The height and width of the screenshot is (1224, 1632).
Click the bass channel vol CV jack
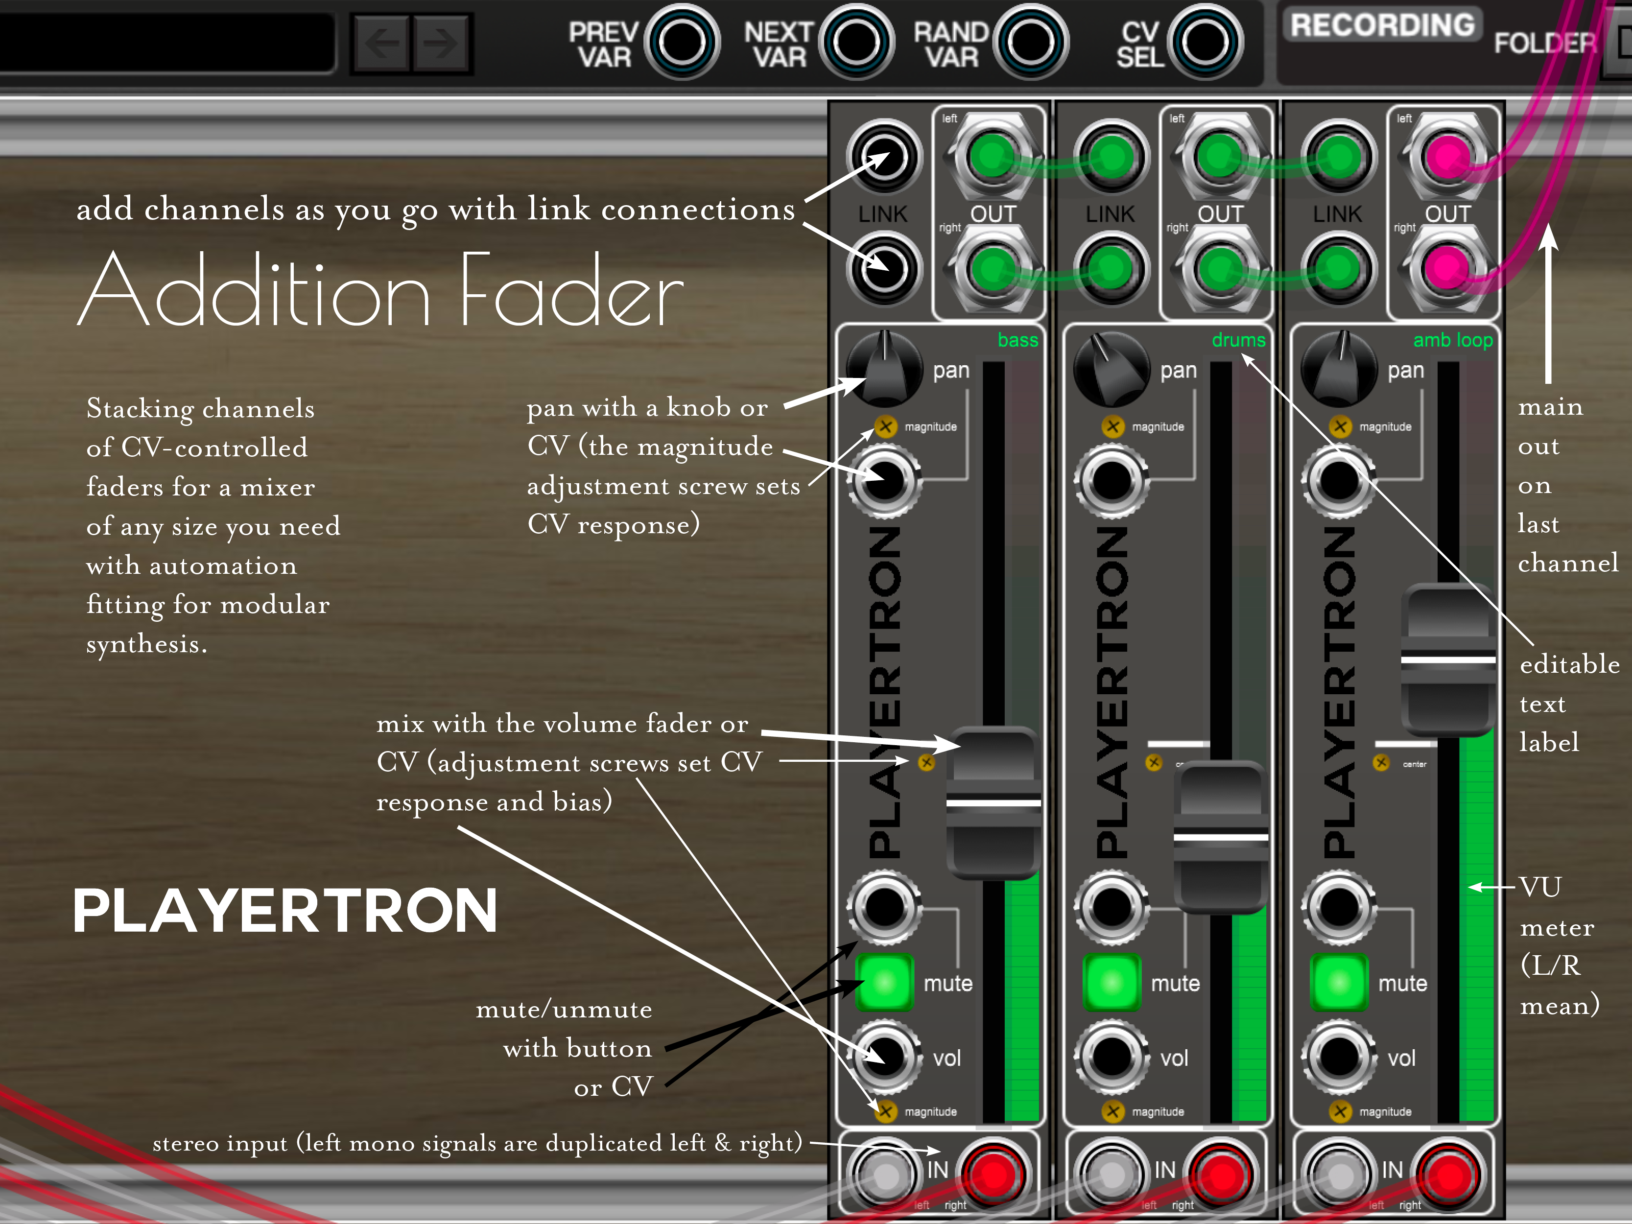884,1057
